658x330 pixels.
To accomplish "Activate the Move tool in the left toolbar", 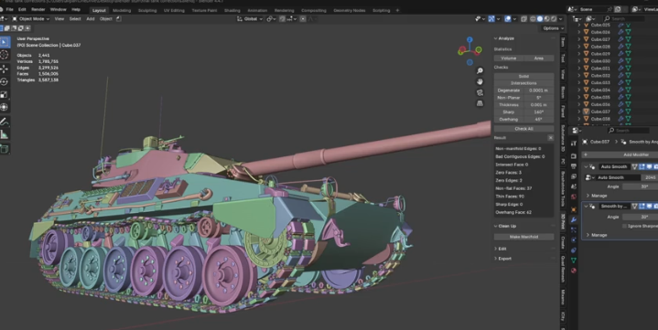I will [x=5, y=69].
